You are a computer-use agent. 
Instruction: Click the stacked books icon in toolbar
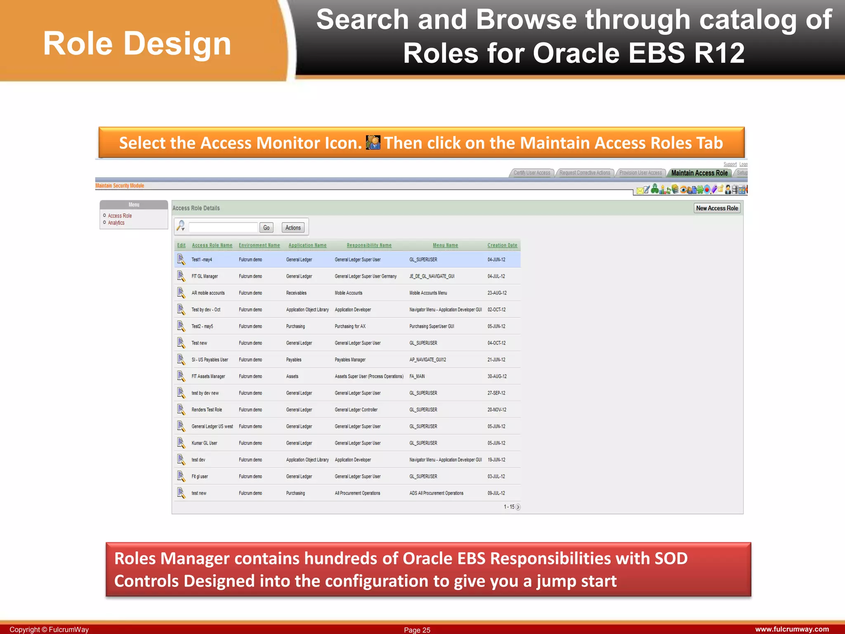675,189
